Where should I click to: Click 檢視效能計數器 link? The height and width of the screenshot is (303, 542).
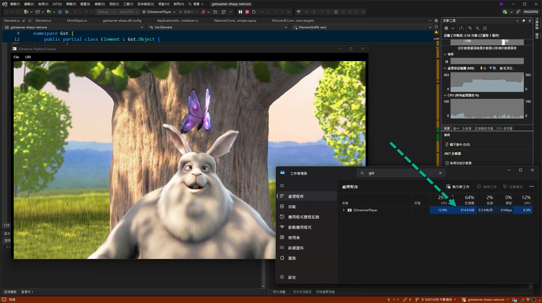(460, 163)
